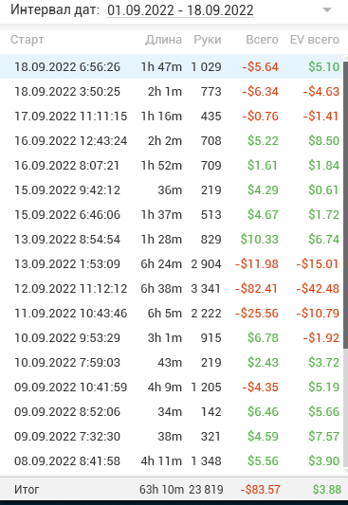Viewport: 348px width, 505px height.
Task: Select session 09.09.2022 10:41:59
Action: coord(172,388)
